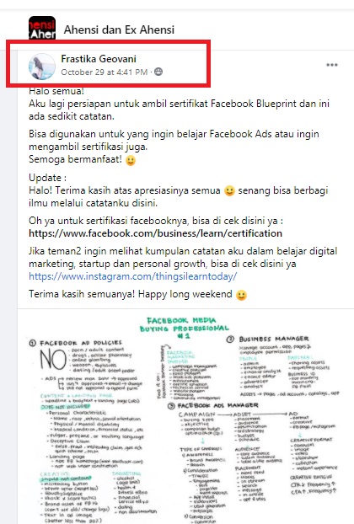The height and width of the screenshot is (524, 354).
Task: Open the facebook.com business certification link
Action: pyautogui.click(x=155, y=233)
